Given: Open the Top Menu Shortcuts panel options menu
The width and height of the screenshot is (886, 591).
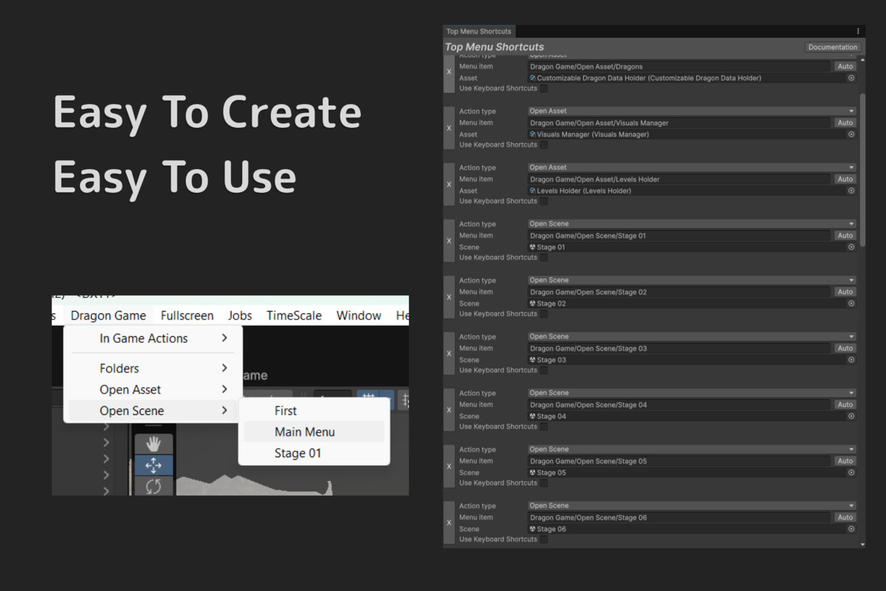Looking at the screenshot, I should tap(857, 31).
